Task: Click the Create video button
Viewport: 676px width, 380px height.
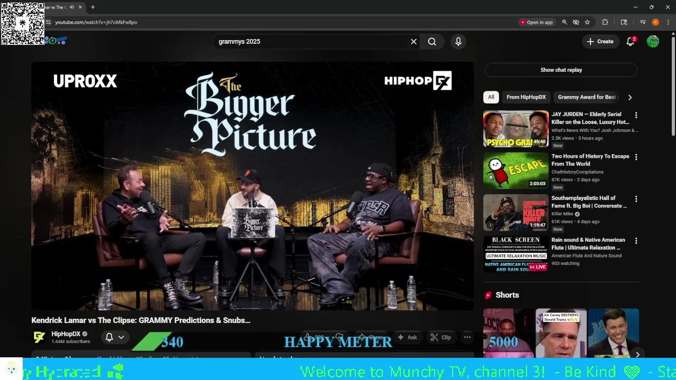Action: pyautogui.click(x=600, y=42)
